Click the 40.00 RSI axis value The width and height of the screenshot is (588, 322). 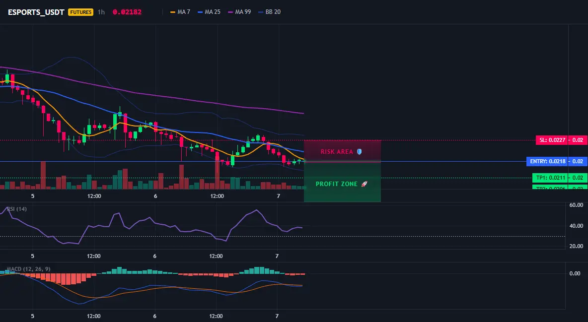pyautogui.click(x=576, y=226)
